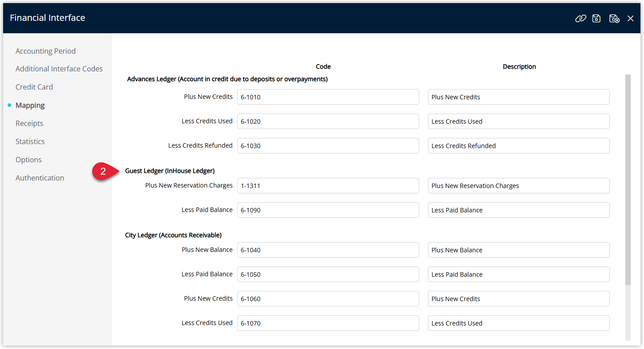Edit code field containing 6-1070
The width and height of the screenshot is (644, 349).
[328, 323]
